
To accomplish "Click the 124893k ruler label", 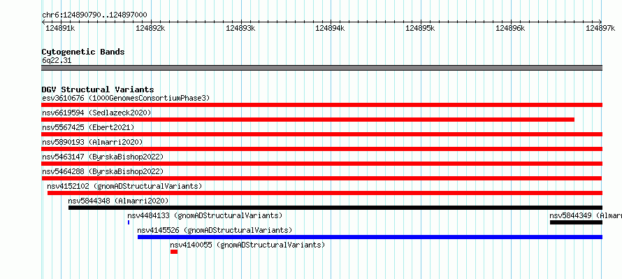I will coord(240,28).
